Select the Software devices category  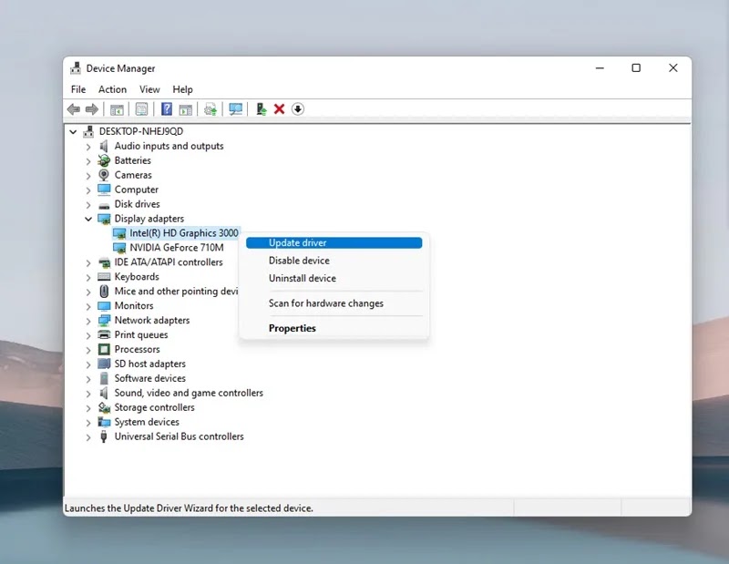click(149, 378)
